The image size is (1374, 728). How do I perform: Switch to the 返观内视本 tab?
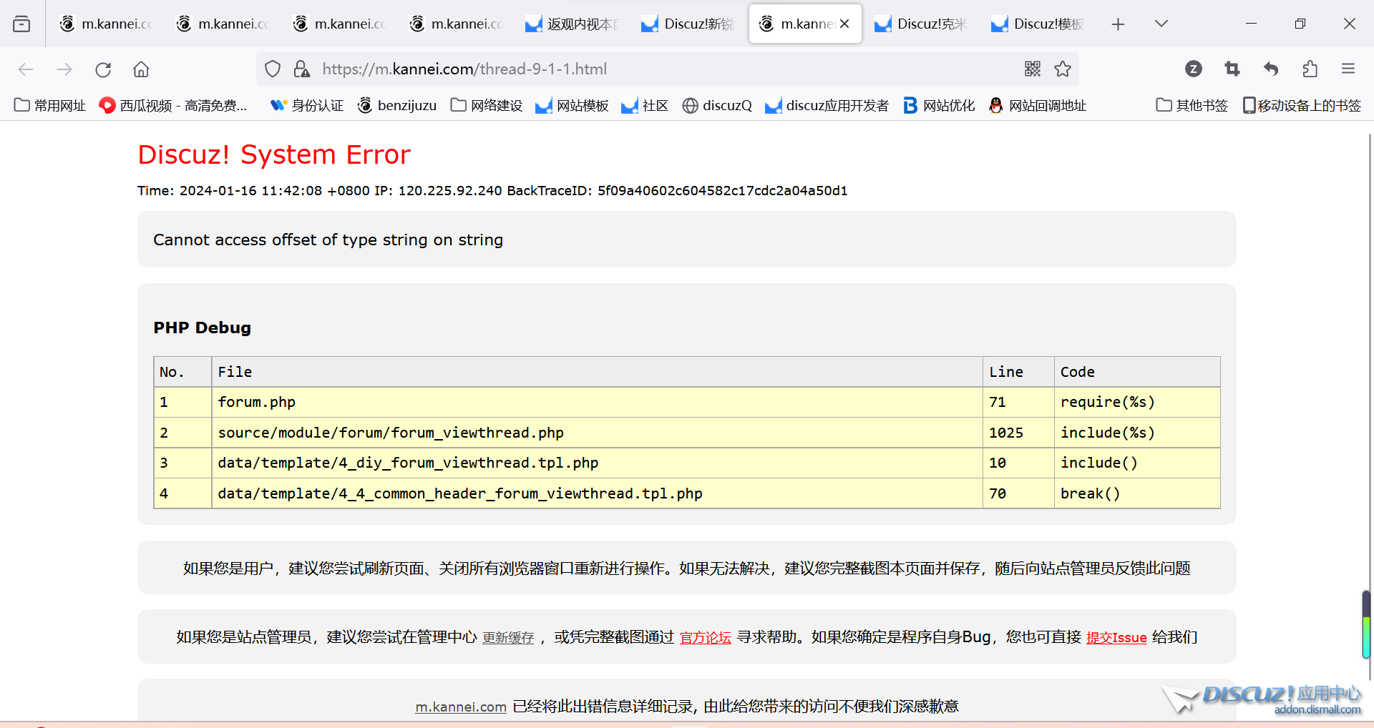572,24
